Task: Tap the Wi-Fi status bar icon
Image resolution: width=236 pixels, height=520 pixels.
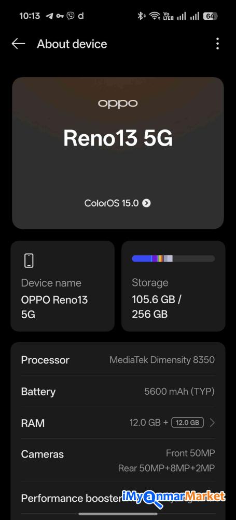Action: coord(154,16)
